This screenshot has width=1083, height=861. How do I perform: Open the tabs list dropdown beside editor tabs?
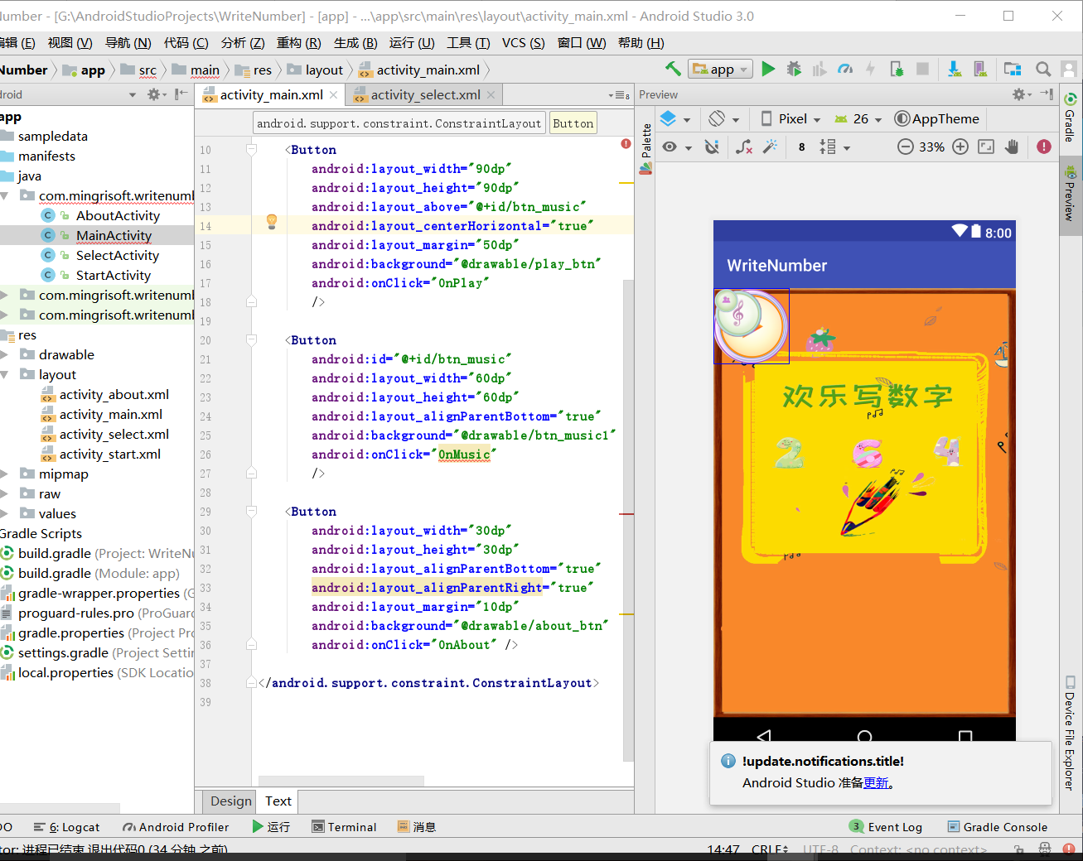click(x=619, y=95)
